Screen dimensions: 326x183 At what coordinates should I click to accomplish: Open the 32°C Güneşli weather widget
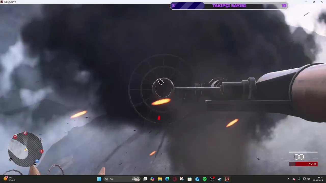(9, 179)
